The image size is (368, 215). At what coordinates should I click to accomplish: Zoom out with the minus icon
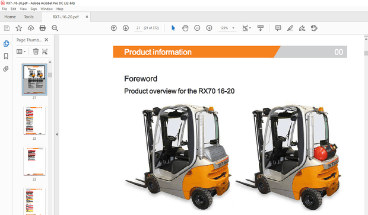[x=197, y=28]
